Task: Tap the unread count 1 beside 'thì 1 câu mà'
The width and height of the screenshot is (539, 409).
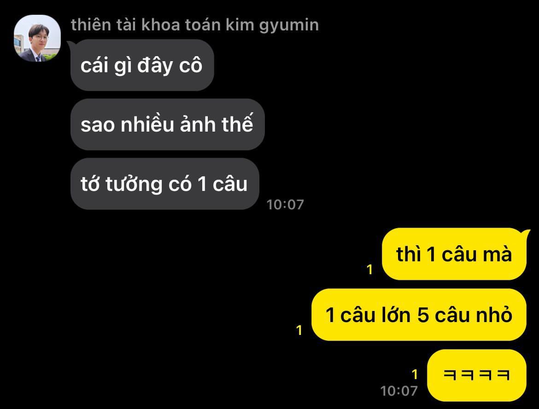Action: click(x=369, y=270)
